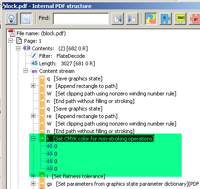Select first q [Save graphics state] row

click(x=74, y=79)
